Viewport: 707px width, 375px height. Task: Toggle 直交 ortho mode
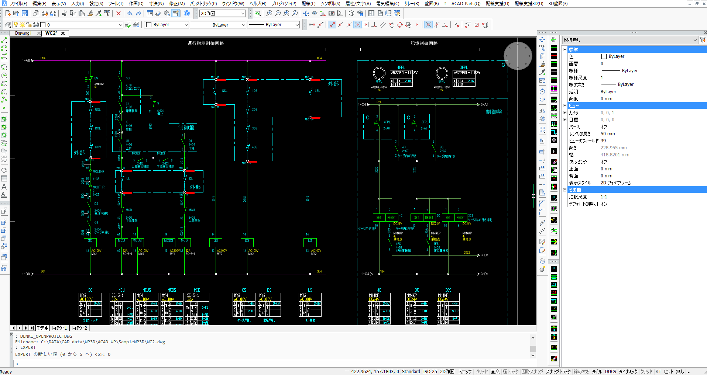point(495,371)
